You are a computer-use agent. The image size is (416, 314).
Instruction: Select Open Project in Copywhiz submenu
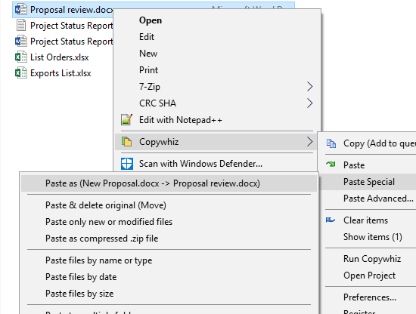368,276
